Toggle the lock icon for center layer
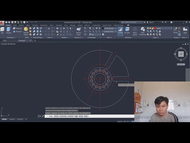This screenshot has width=190, height=143. tap(153, 28)
